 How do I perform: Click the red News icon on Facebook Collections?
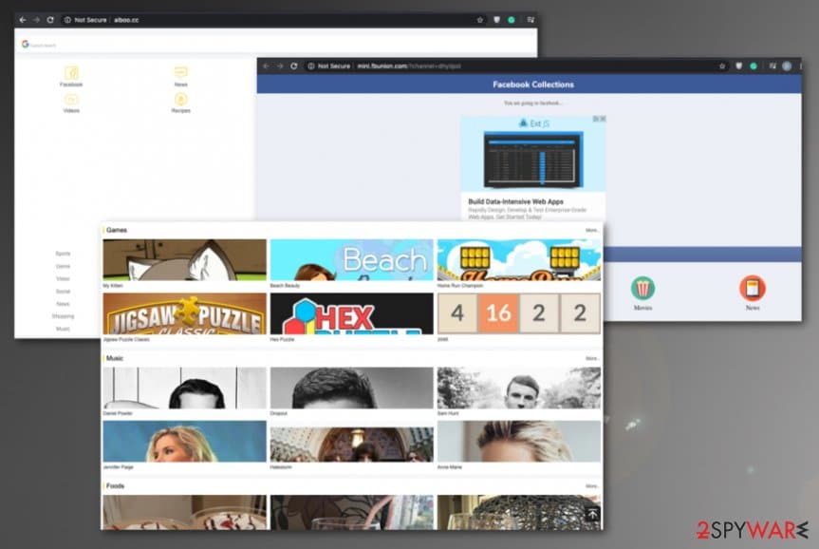pyautogui.click(x=752, y=288)
